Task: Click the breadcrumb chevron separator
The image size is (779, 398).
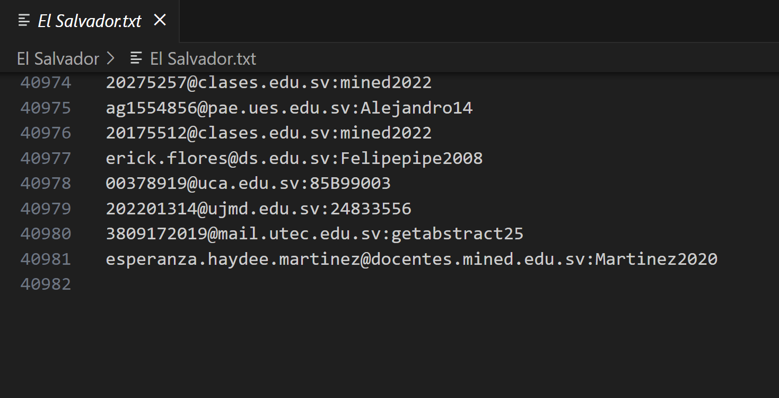Action: 111,58
